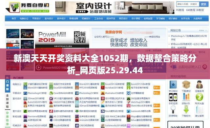The image size is (210, 128).
Task: Open the Word2013基础教程 link
Action: (89, 84)
